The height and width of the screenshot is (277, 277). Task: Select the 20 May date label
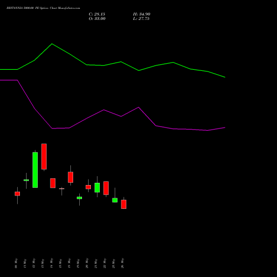(x=87, y=263)
